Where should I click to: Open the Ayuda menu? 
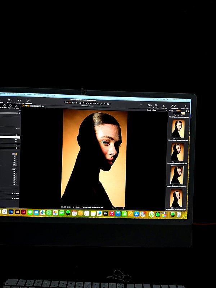tap(53, 95)
